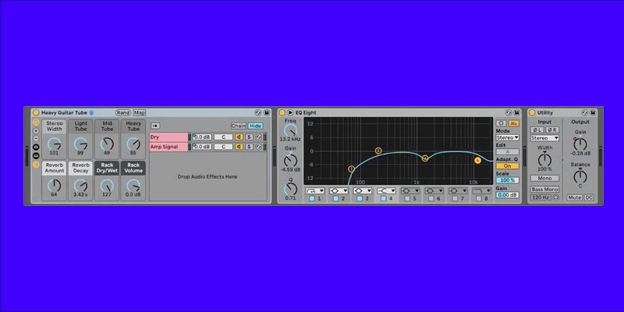
Task: Click the Reverb Decay macro knob
Action: tap(80, 186)
